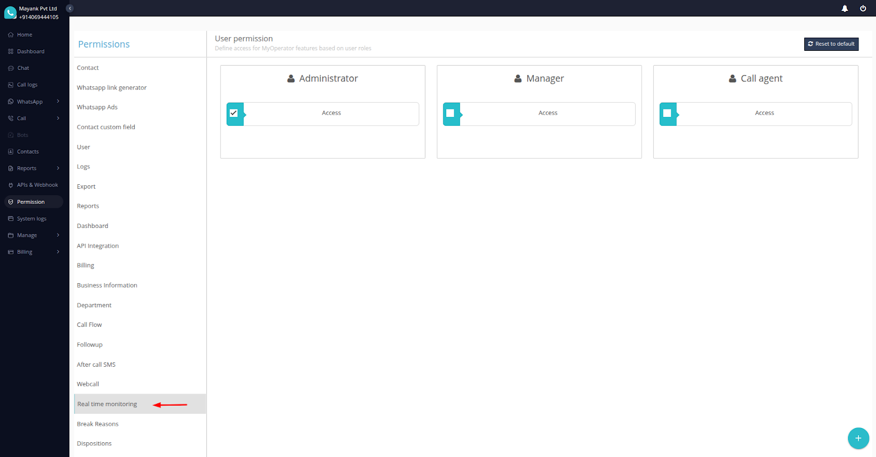
Task: Select Contact custom field permission
Action: point(106,127)
